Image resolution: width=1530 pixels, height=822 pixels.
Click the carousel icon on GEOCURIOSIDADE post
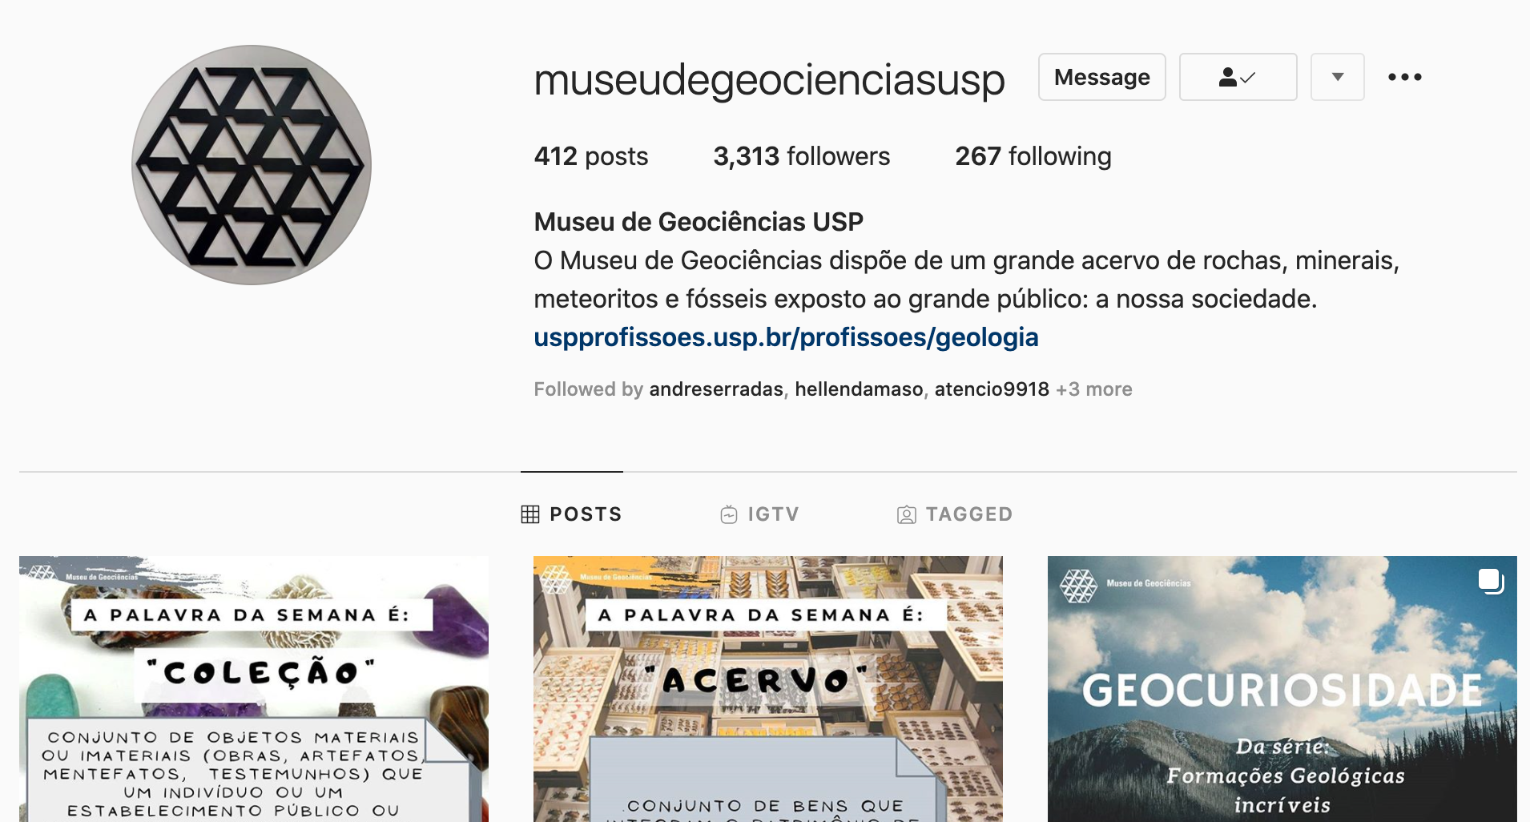[1491, 581]
